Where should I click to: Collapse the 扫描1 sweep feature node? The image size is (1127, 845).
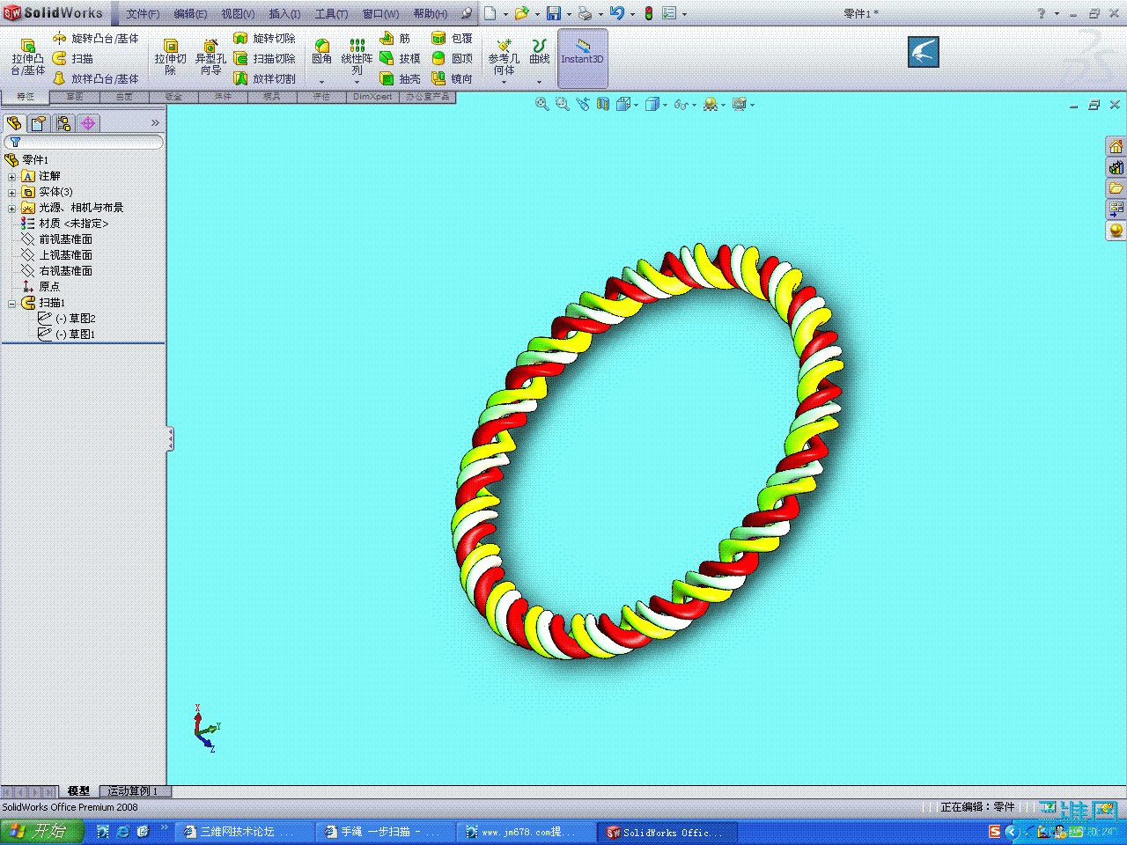pos(12,303)
